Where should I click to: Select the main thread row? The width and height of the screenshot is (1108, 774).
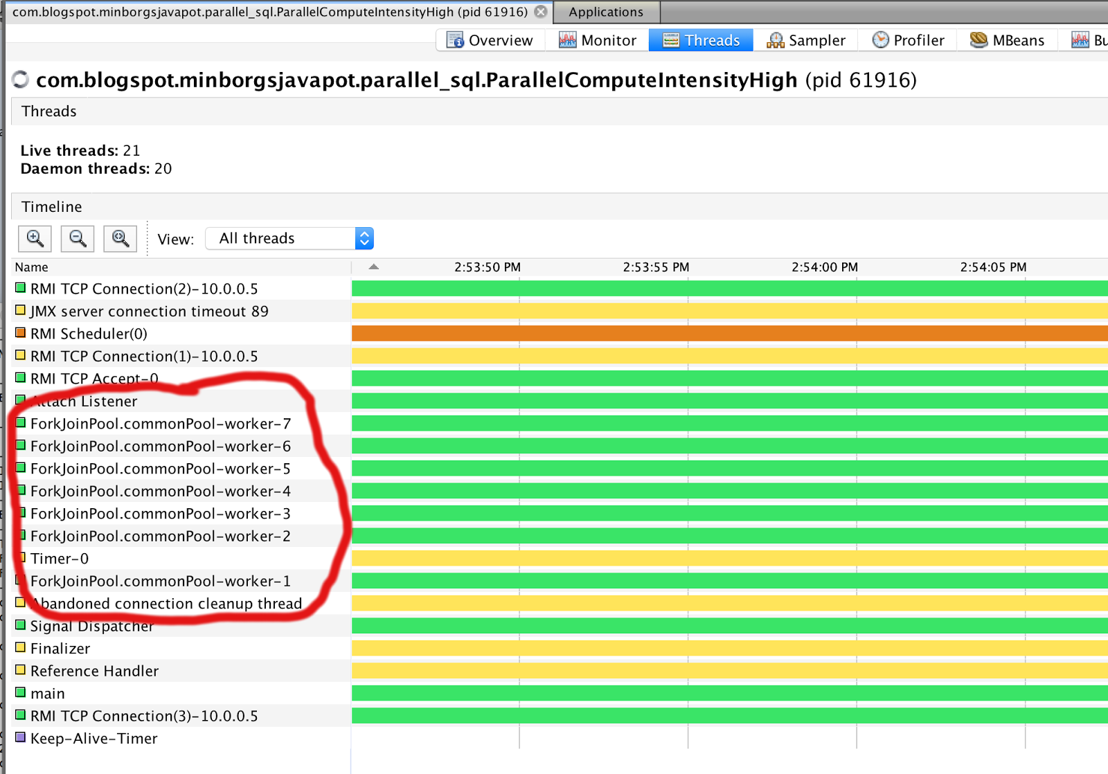coord(181,694)
